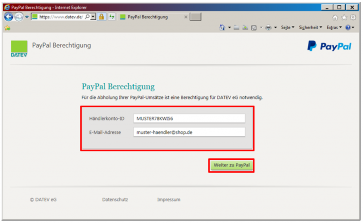Expand the address bar dropdown arrow

[x=93, y=17]
